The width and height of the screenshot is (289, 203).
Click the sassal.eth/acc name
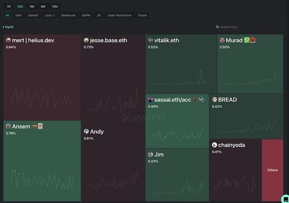tap(173, 100)
